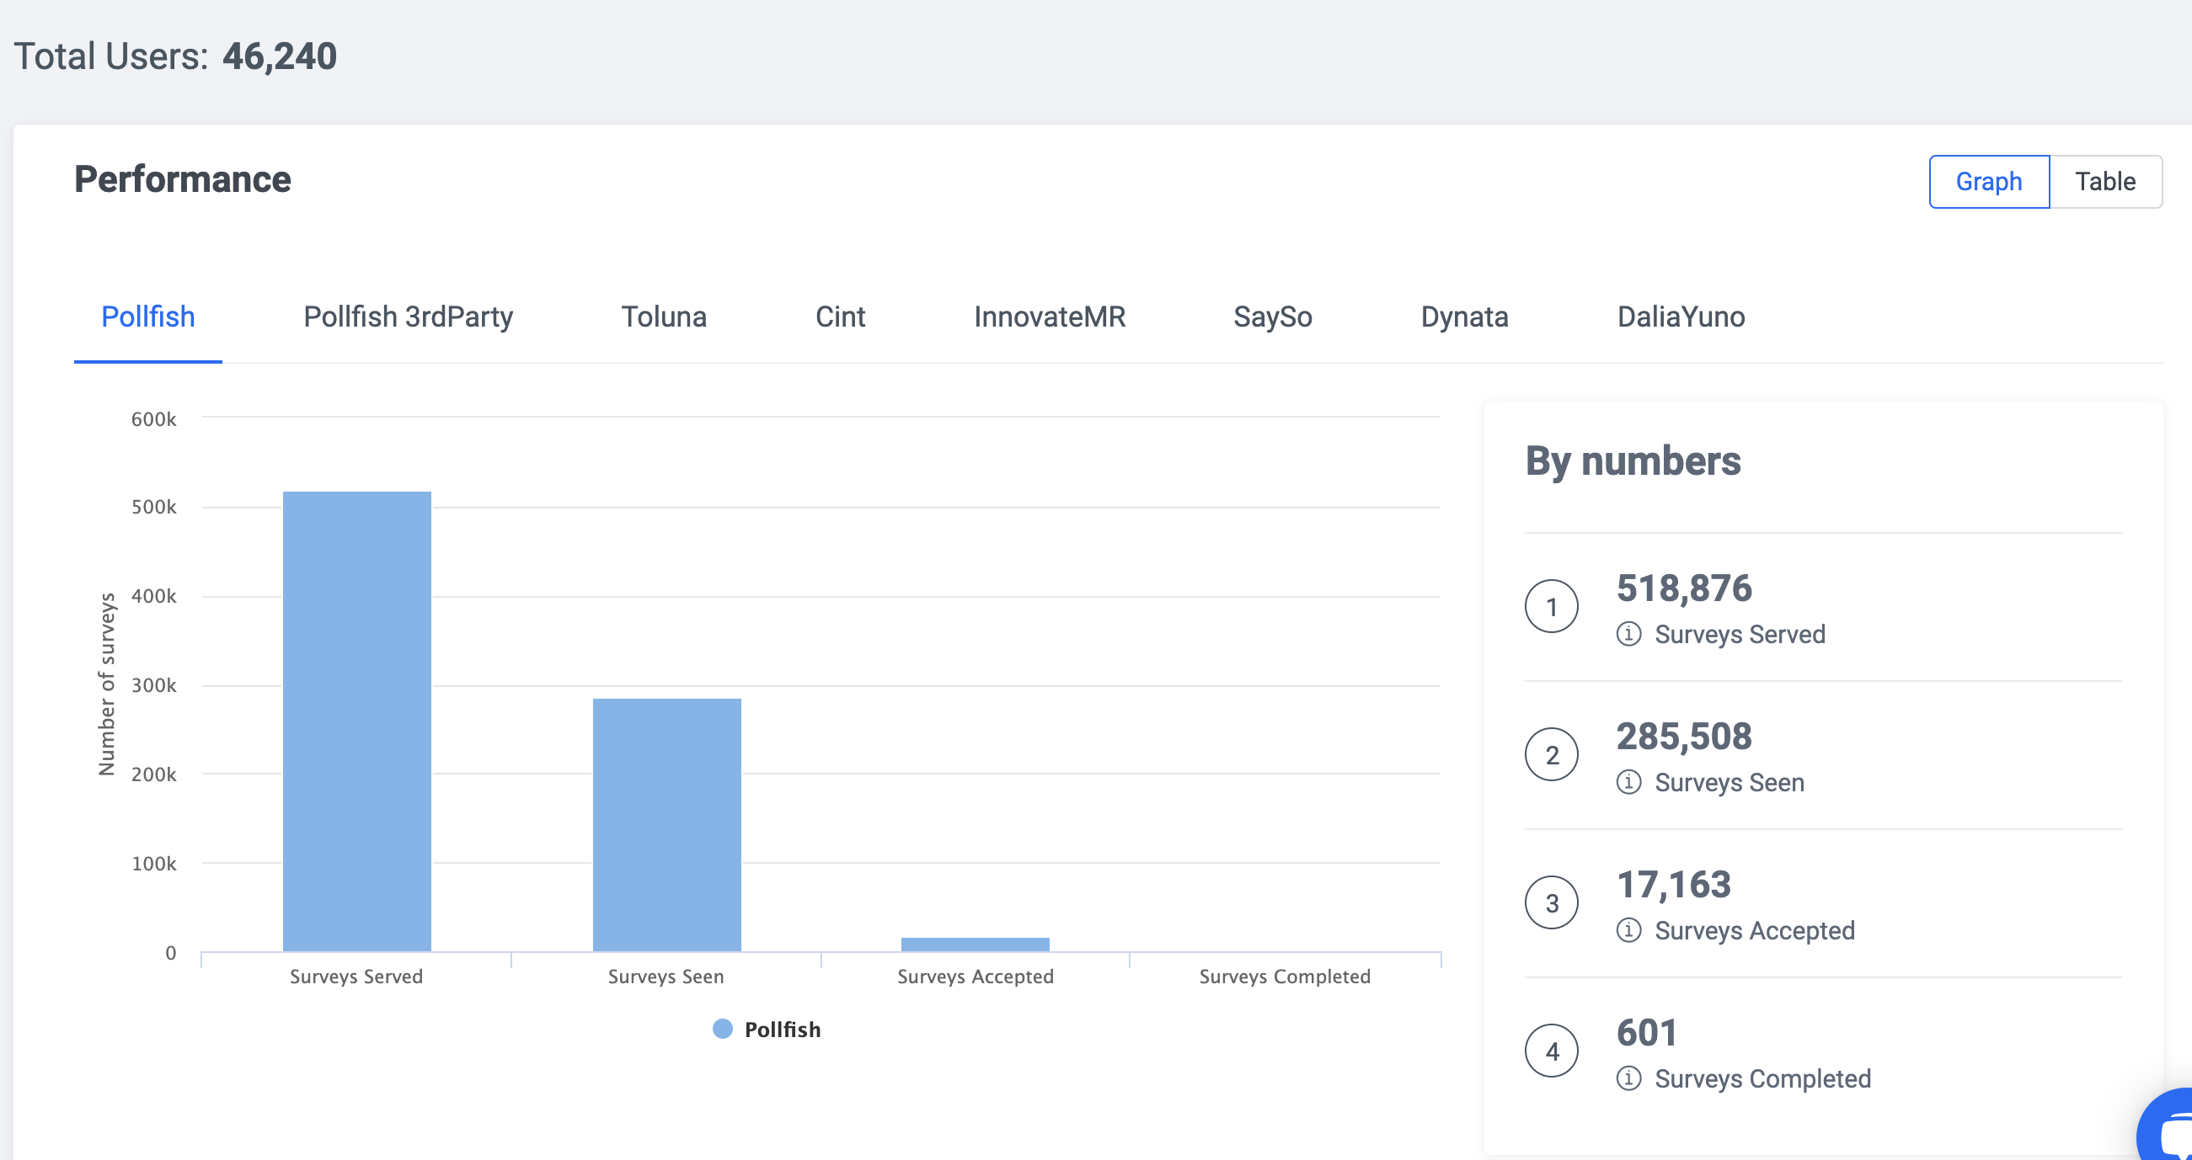Screen dimensions: 2192x1160
Task: Select the Pollfish tab
Action: (x=148, y=317)
